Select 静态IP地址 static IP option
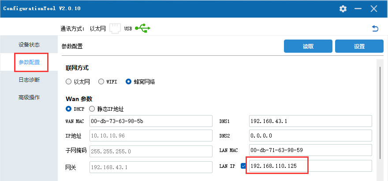The width and height of the screenshot is (388, 181). [x=92, y=109]
